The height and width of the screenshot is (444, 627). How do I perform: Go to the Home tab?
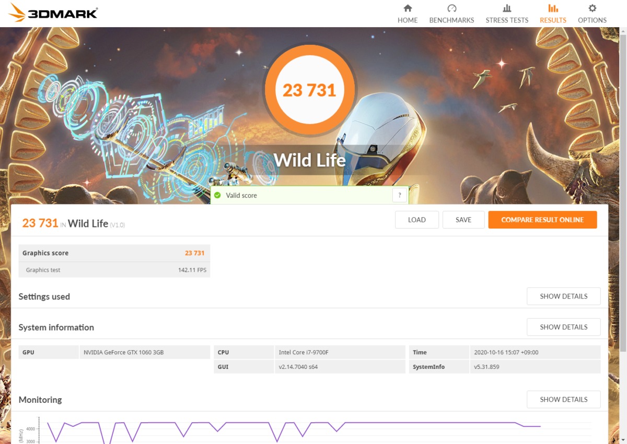click(x=408, y=14)
